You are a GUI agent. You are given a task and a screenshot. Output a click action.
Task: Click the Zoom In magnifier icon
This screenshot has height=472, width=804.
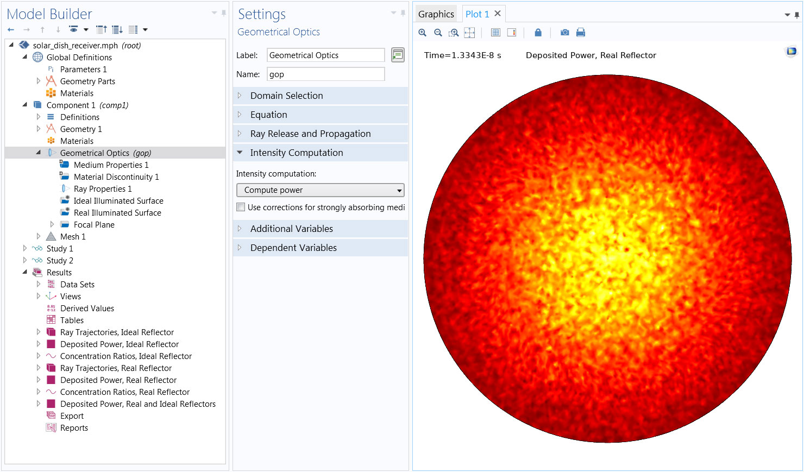point(422,33)
